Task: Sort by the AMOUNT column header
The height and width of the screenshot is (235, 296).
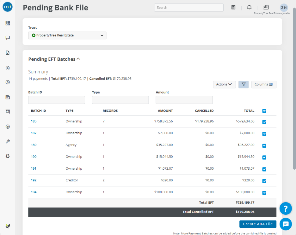Action: click(x=165, y=111)
